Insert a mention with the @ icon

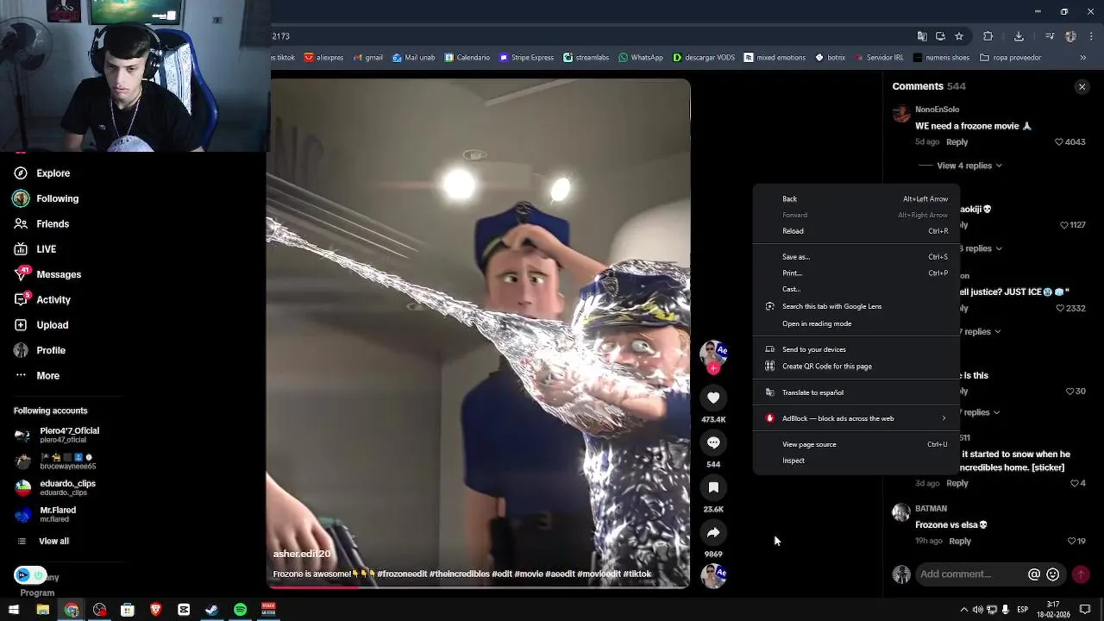[1034, 574]
